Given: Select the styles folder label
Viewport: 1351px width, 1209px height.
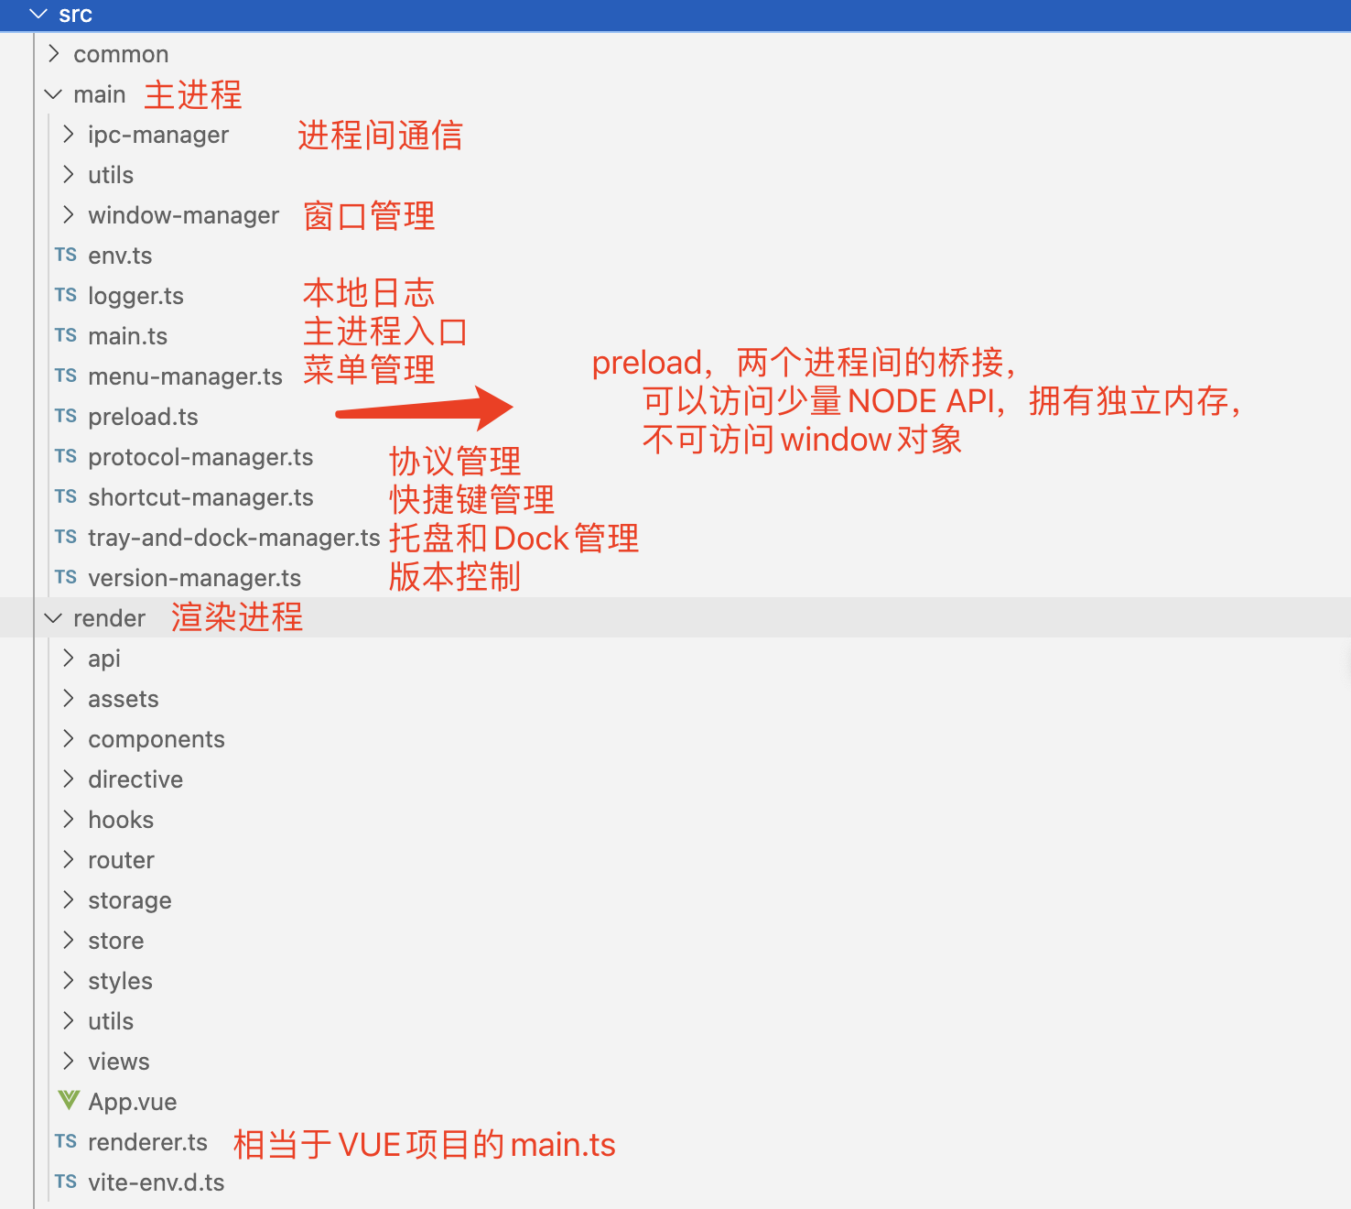Looking at the screenshot, I should [x=120, y=982].
